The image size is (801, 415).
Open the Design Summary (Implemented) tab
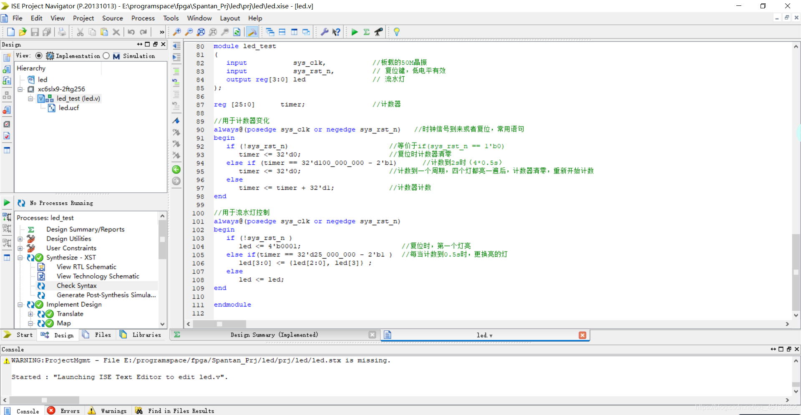(274, 335)
